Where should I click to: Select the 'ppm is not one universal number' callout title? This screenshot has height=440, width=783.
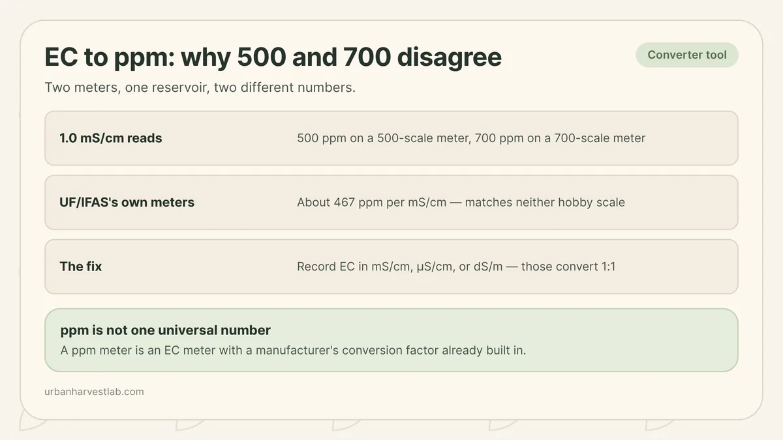pyautogui.click(x=166, y=330)
